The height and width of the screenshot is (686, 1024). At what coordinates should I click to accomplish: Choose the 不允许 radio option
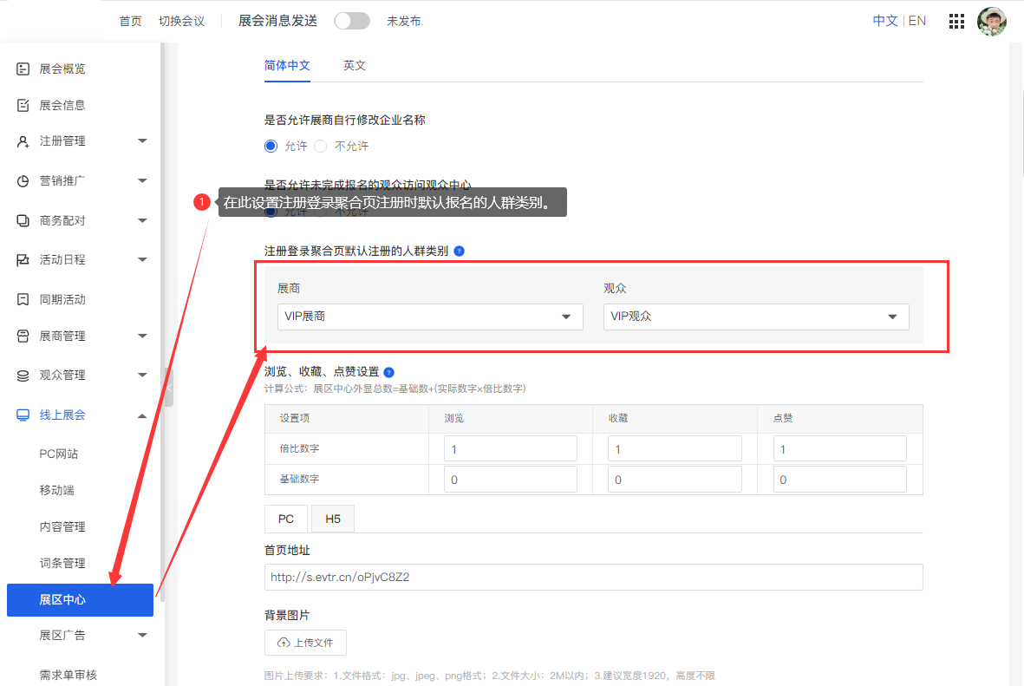click(x=319, y=146)
